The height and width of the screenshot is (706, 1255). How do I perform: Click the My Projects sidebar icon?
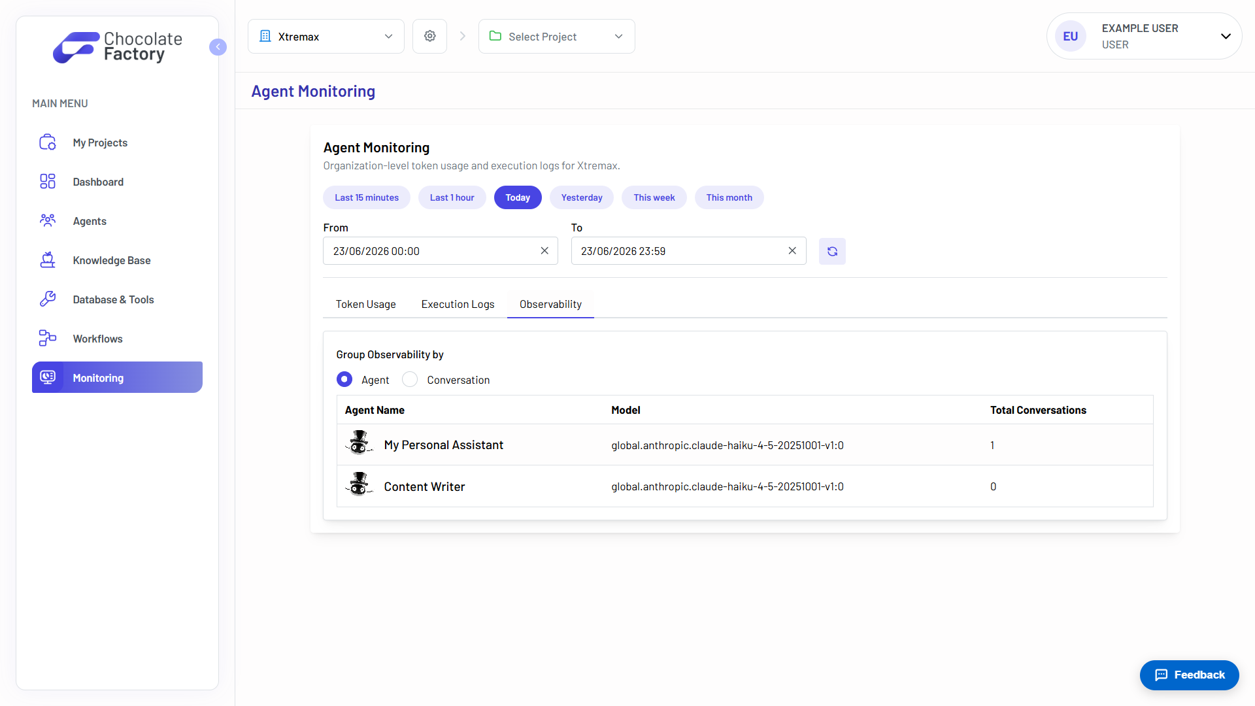pyautogui.click(x=48, y=143)
